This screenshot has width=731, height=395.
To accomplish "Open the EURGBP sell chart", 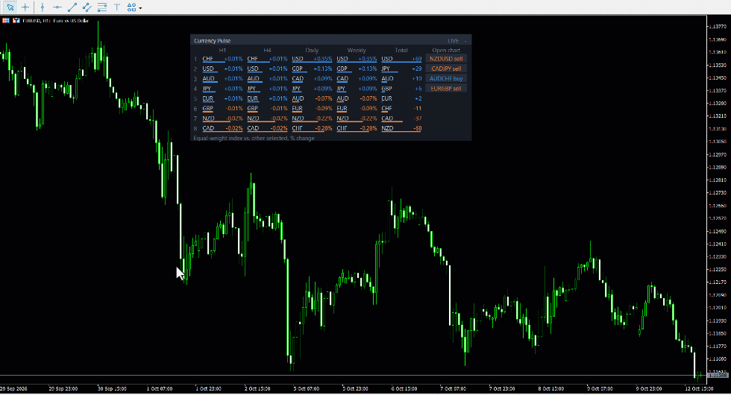I will click(446, 89).
